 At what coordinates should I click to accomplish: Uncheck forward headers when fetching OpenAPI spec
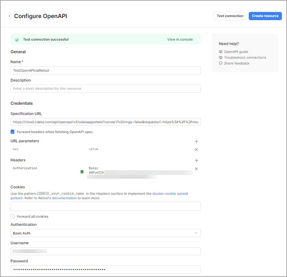point(12,132)
